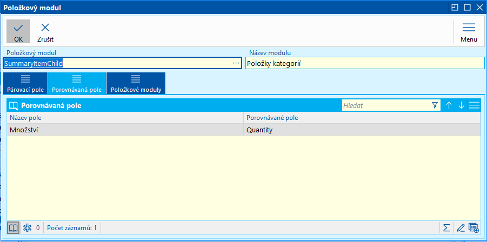Switch to the Porovnávaná pole tab
Screen dimensions: 487x242
77,83
